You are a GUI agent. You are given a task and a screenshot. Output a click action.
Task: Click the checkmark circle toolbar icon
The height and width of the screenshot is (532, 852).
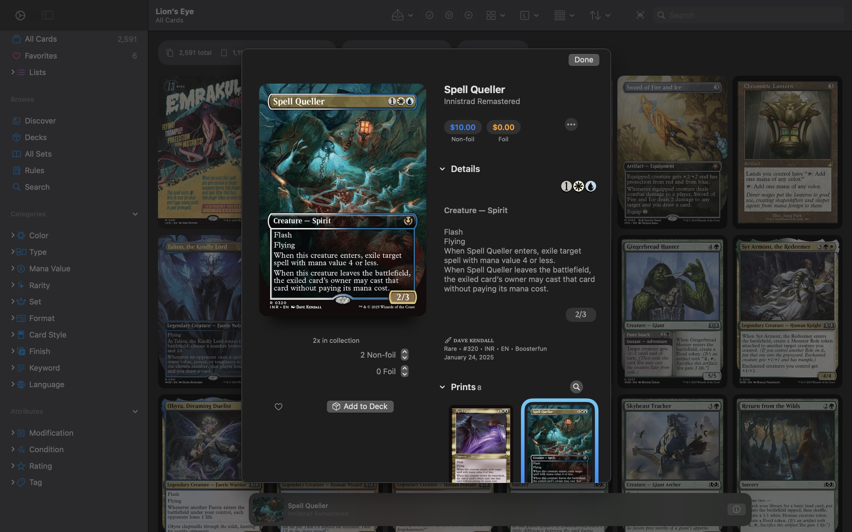(x=429, y=15)
